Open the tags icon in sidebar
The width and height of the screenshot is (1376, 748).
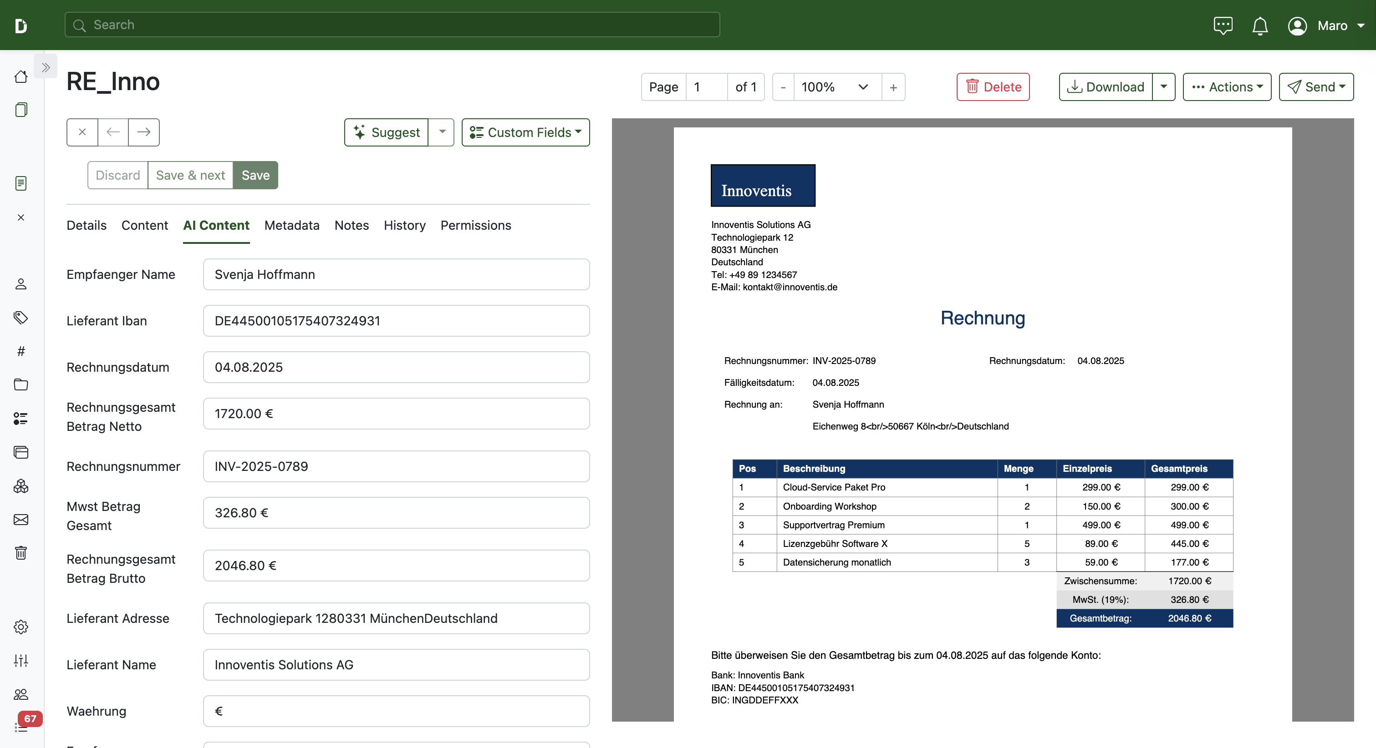[21, 318]
